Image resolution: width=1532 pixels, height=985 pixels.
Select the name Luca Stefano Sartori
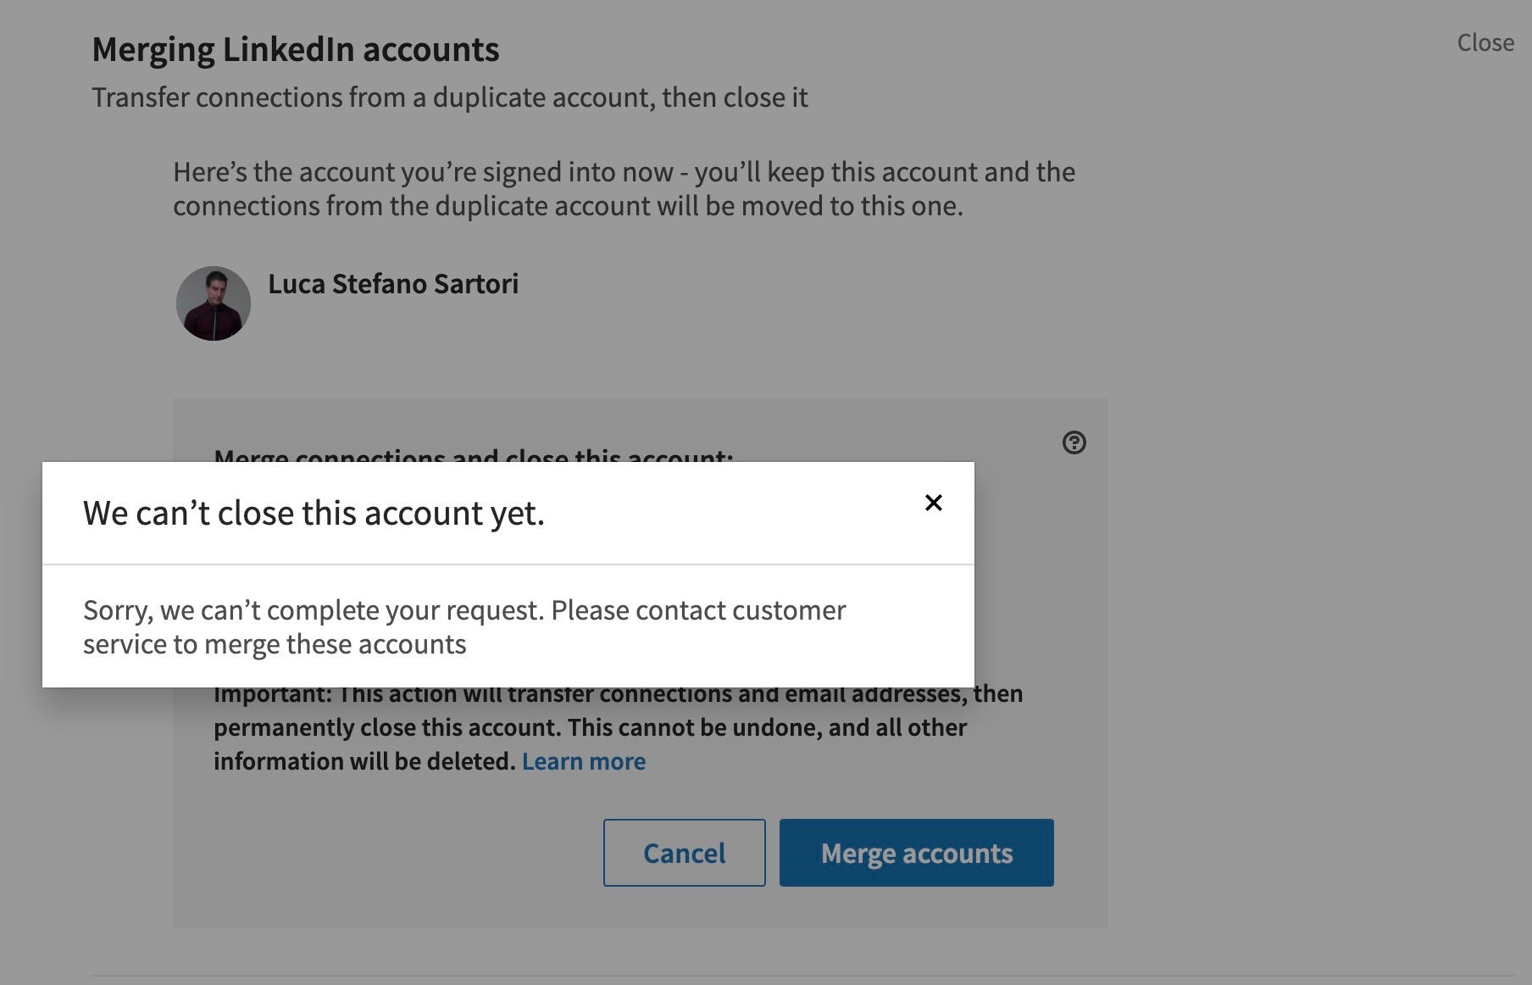(x=393, y=283)
